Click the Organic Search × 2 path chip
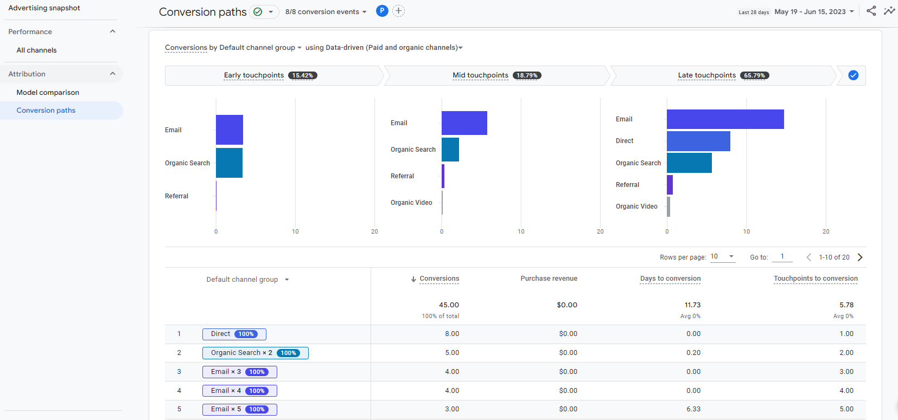The height and width of the screenshot is (420, 898). click(256, 353)
